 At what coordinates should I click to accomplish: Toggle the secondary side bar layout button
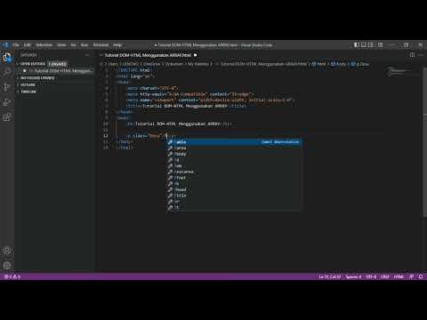click(371, 45)
